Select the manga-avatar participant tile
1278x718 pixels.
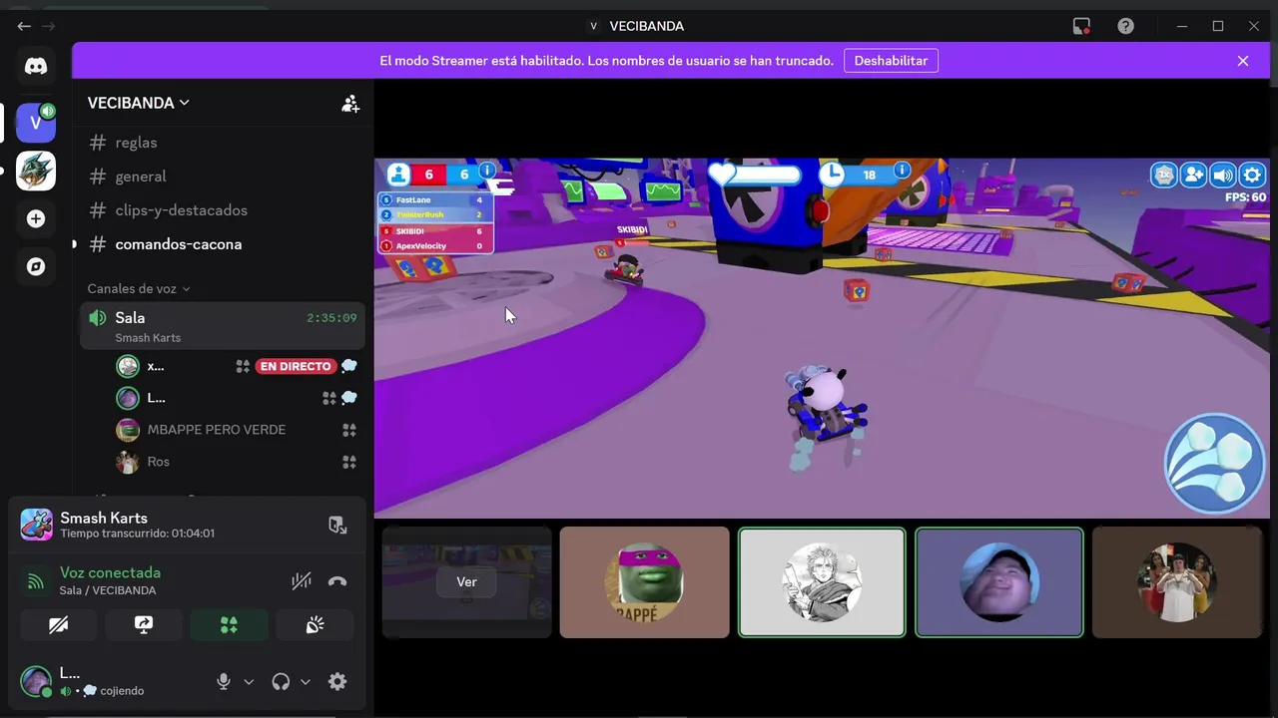click(x=822, y=582)
